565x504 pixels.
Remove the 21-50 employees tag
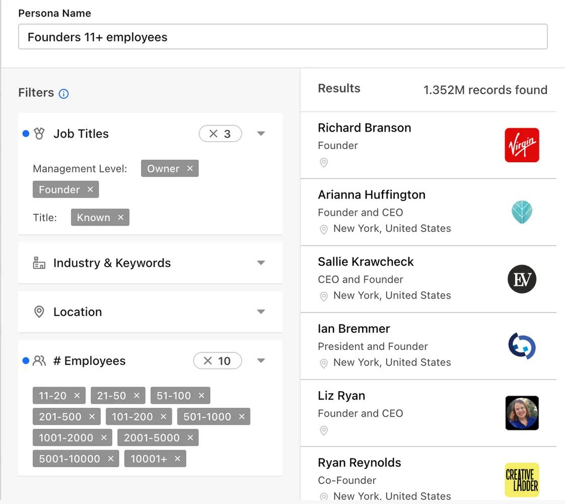[x=136, y=396]
